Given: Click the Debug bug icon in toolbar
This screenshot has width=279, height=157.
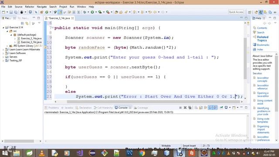Looking at the screenshot, I should coord(85,12).
